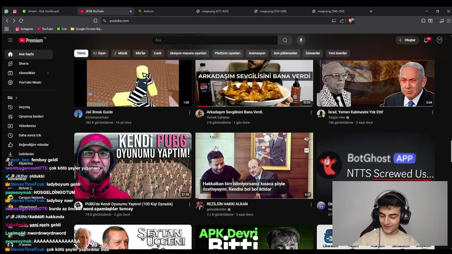This screenshot has width=452, height=254.
Task: Start voice search with microphone icon
Action: click(301, 40)
